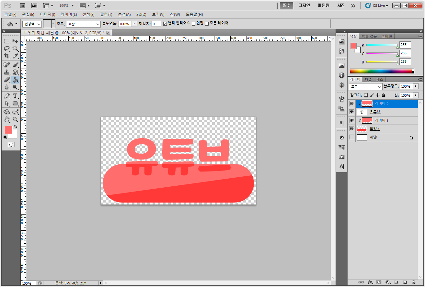Select the Brush tool
The image size is (425, 287).
(x=15, y=65)
